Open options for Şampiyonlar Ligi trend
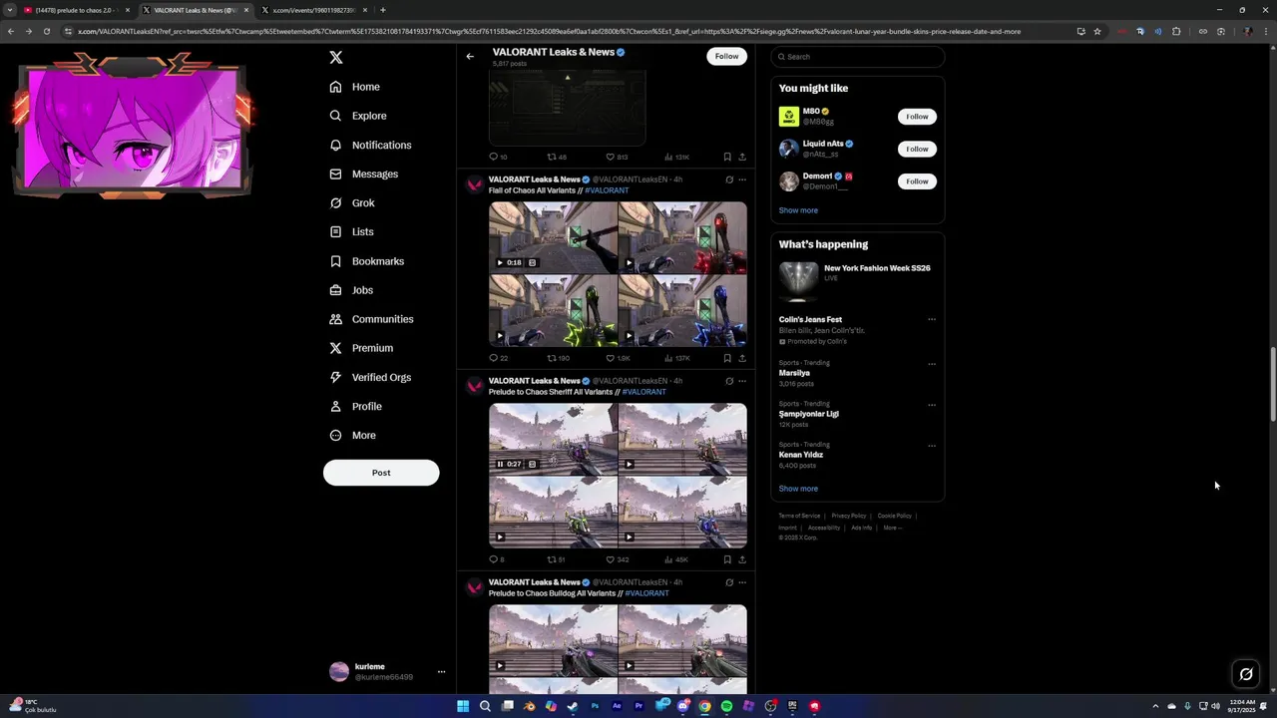Viewport: 1277px width, 718px height. [x=932, y=405]
